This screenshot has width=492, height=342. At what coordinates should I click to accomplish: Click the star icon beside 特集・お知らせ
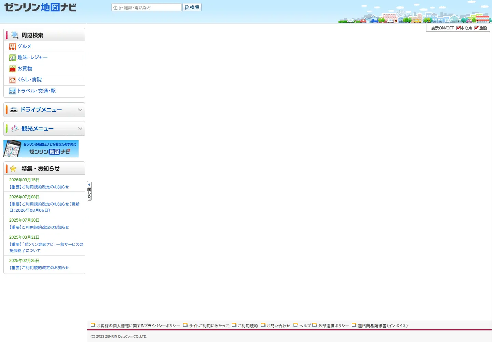pos(13,169)
